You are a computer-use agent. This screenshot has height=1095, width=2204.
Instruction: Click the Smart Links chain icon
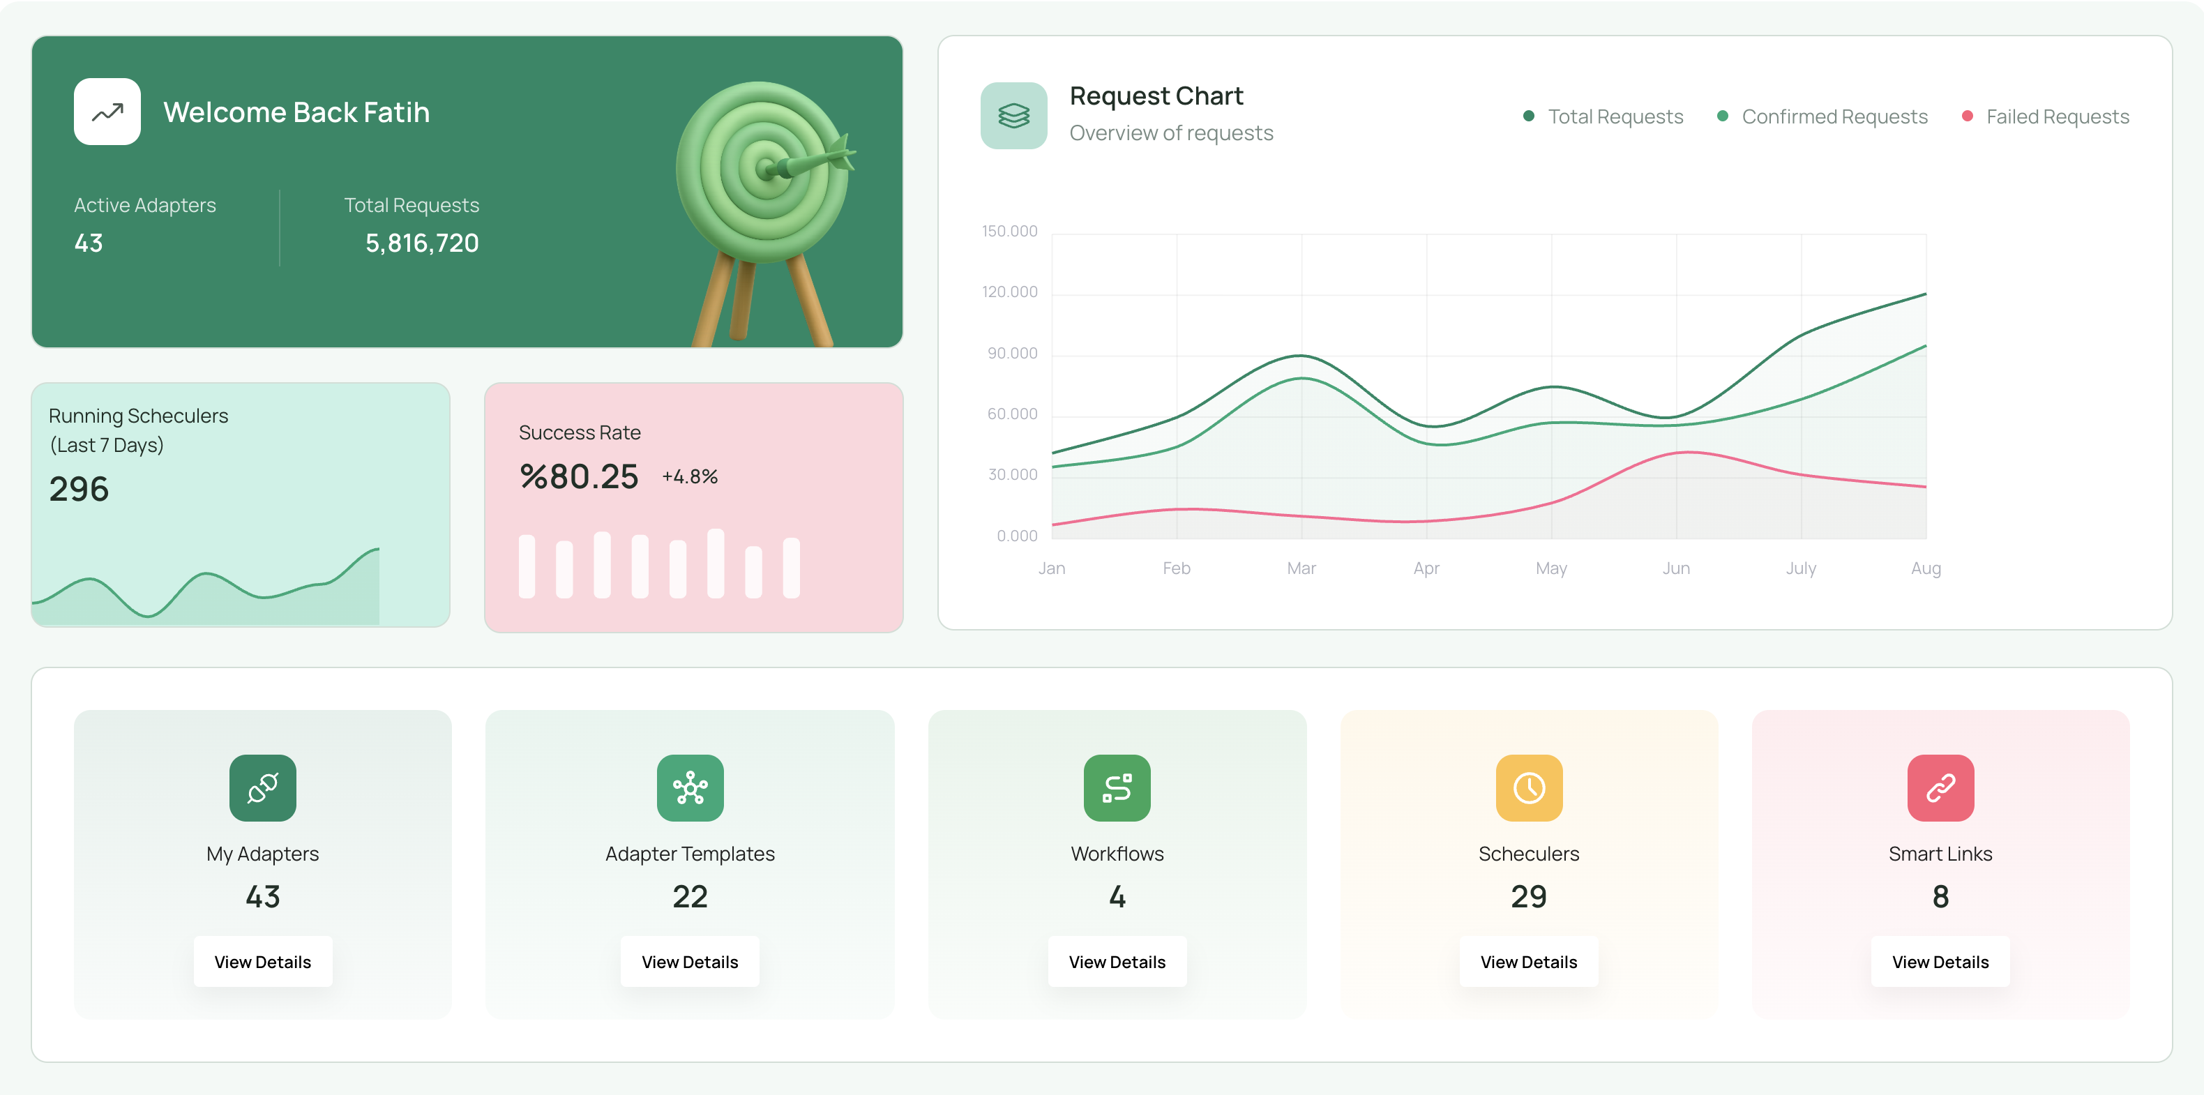1940,787
